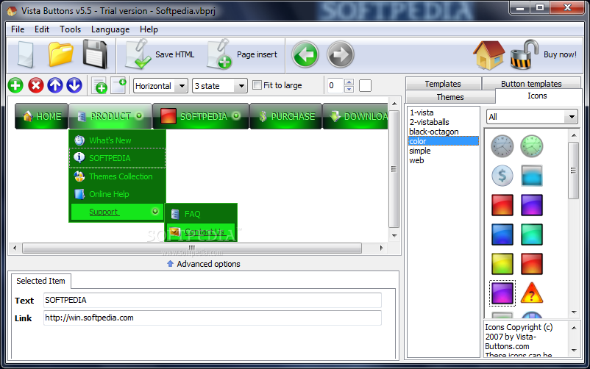Viewport: 590px width, 369px height.
Task: Delete item with the red X icon
Action: coord(36,85)
